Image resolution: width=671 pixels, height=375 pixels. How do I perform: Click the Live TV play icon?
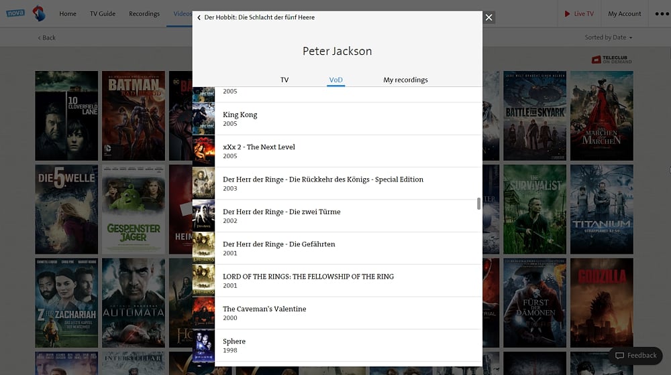click(567, 13)
